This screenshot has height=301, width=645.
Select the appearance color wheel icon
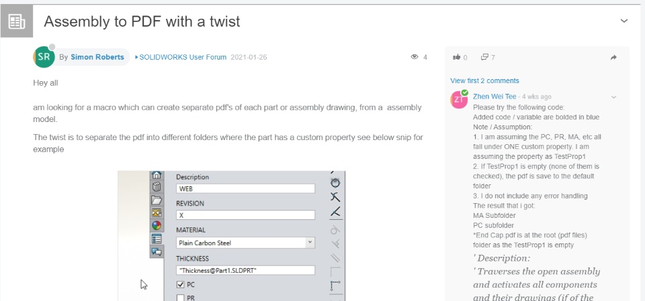[x=157, y=225]
